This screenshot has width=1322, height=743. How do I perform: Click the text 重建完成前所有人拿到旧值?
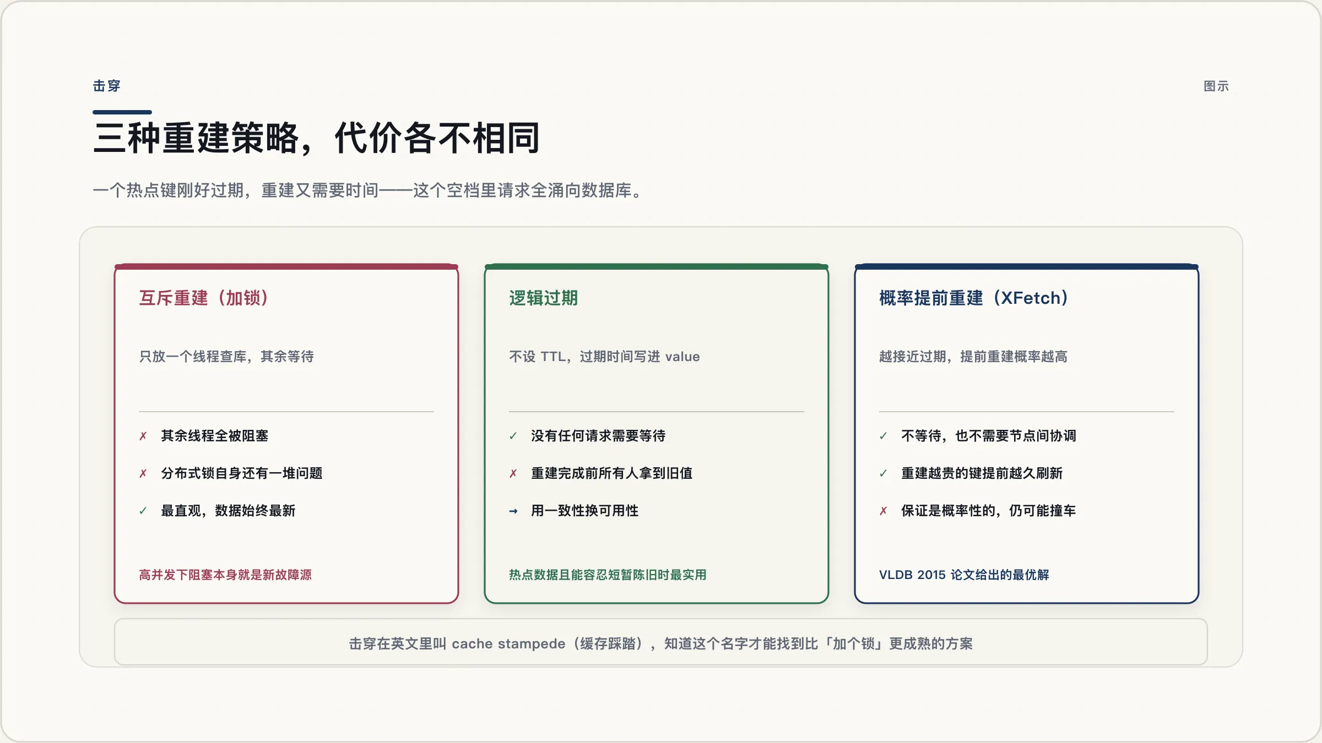[x=612, y=473]
